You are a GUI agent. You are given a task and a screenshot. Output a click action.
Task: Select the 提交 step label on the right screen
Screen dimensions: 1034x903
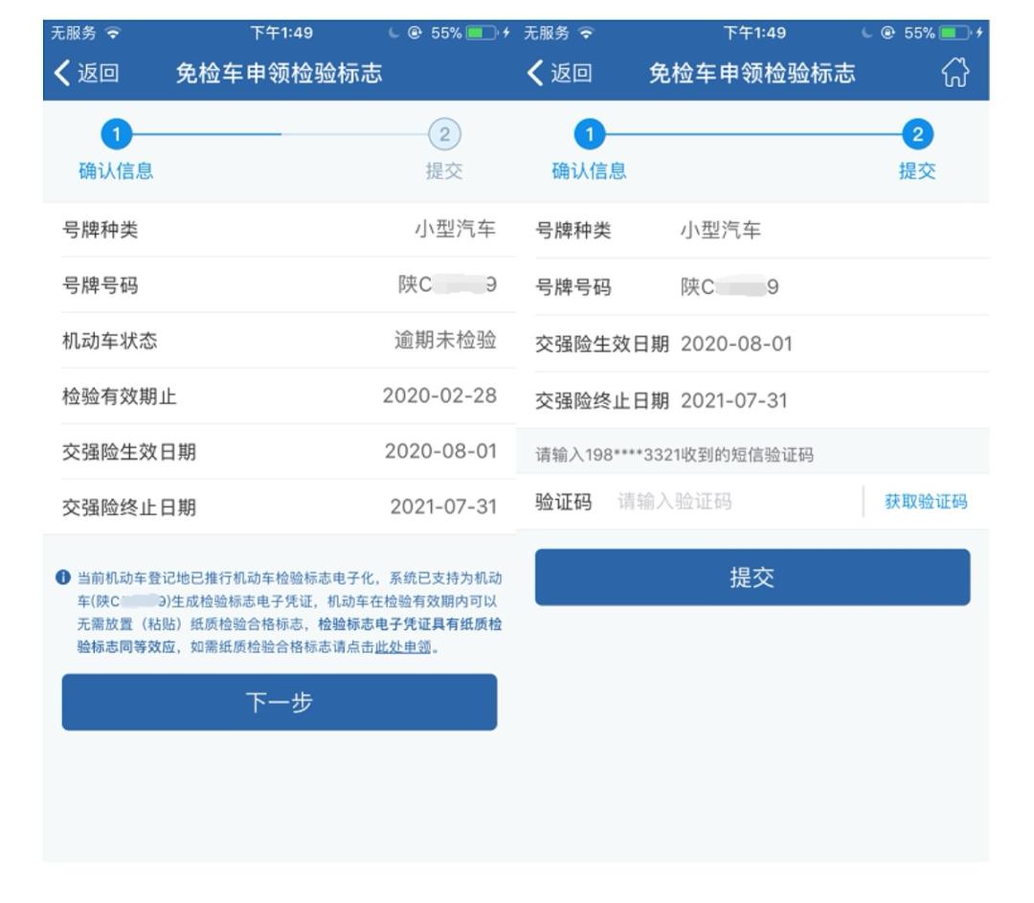[x=917, y=171]
